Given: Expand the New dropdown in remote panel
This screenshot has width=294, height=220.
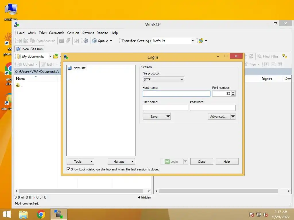Looking at the screenshot, I should (259, 64).
